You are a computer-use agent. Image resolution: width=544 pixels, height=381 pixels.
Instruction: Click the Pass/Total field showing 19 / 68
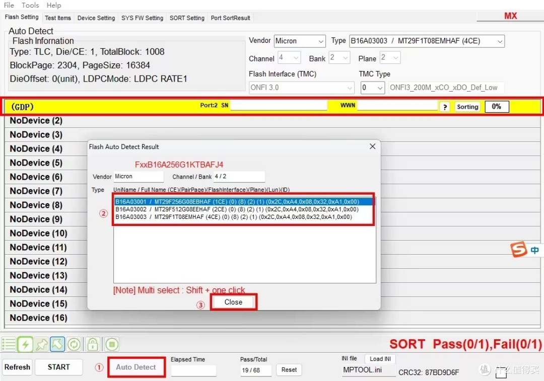(255, 370)
